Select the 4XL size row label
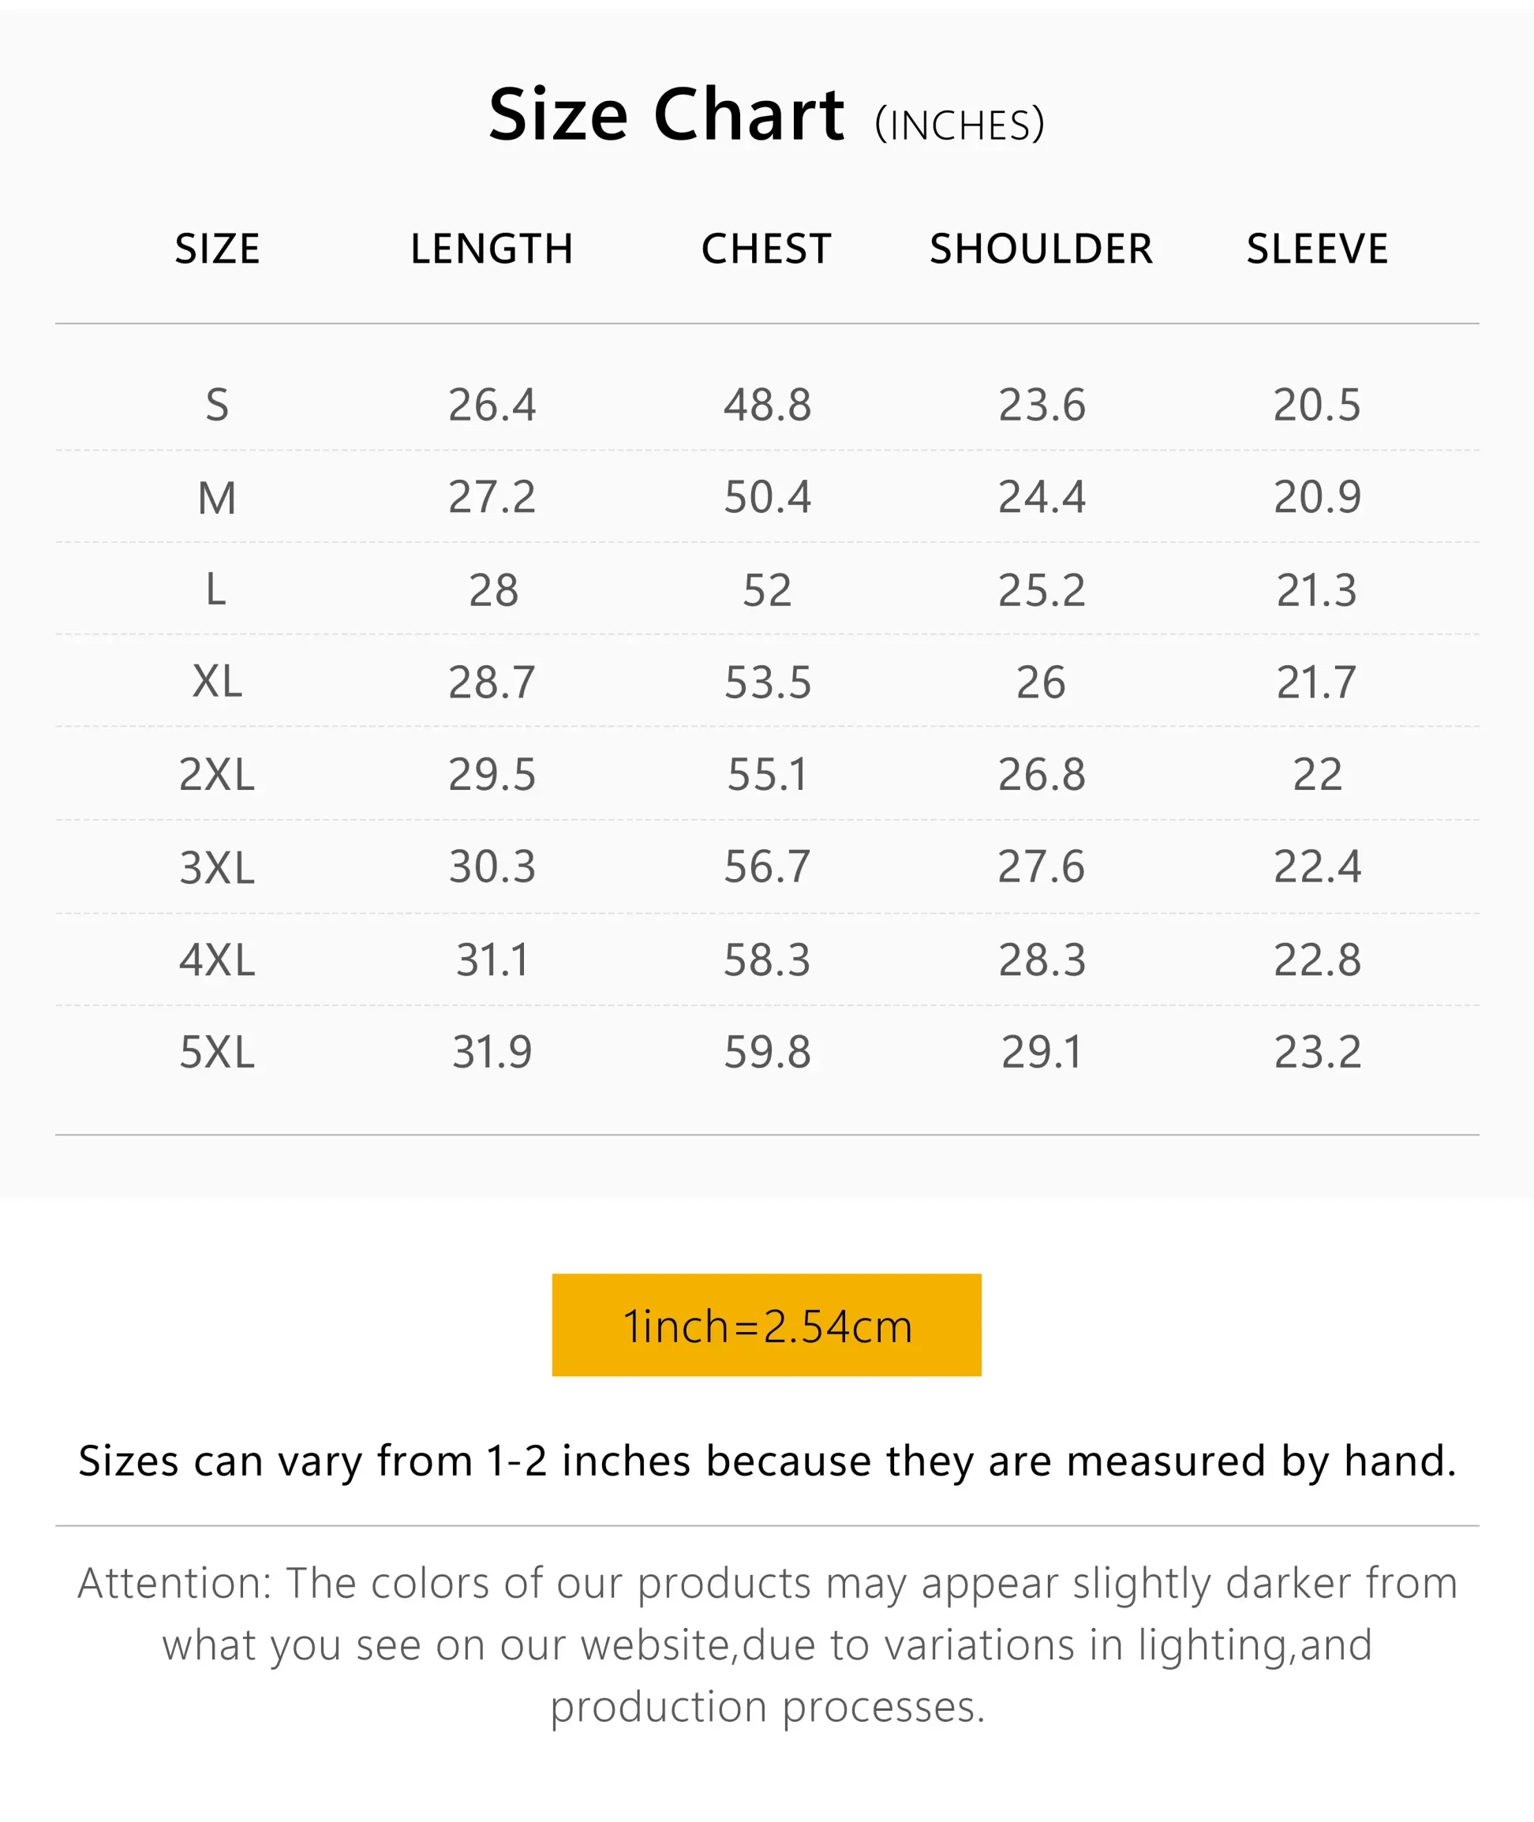Screen dimensions: 1534x1822 [218, 961]
